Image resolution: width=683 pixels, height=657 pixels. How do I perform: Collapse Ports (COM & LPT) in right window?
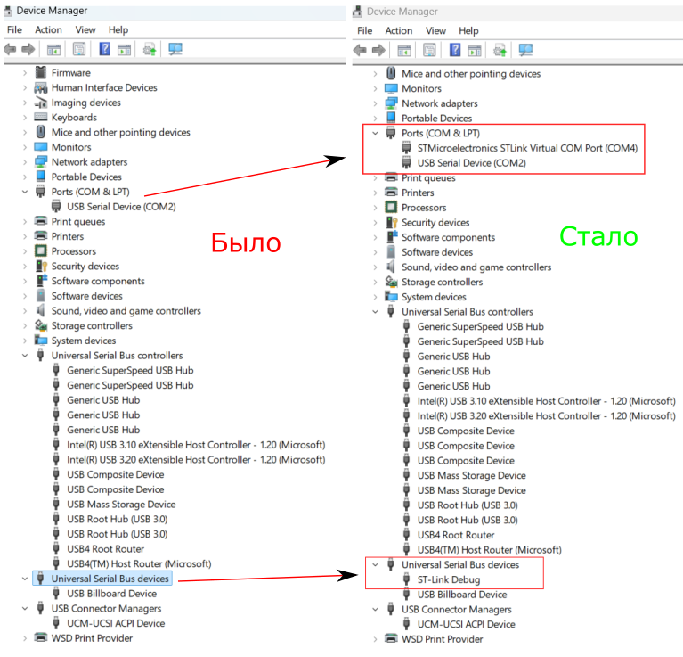click(375, 133)
